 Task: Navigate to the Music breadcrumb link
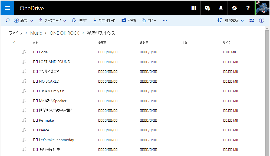pyautogui.click(x=36, y=33)
